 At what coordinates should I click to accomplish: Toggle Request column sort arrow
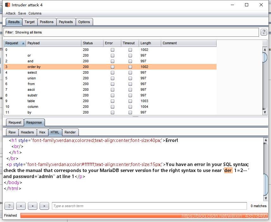coord(23,43)
